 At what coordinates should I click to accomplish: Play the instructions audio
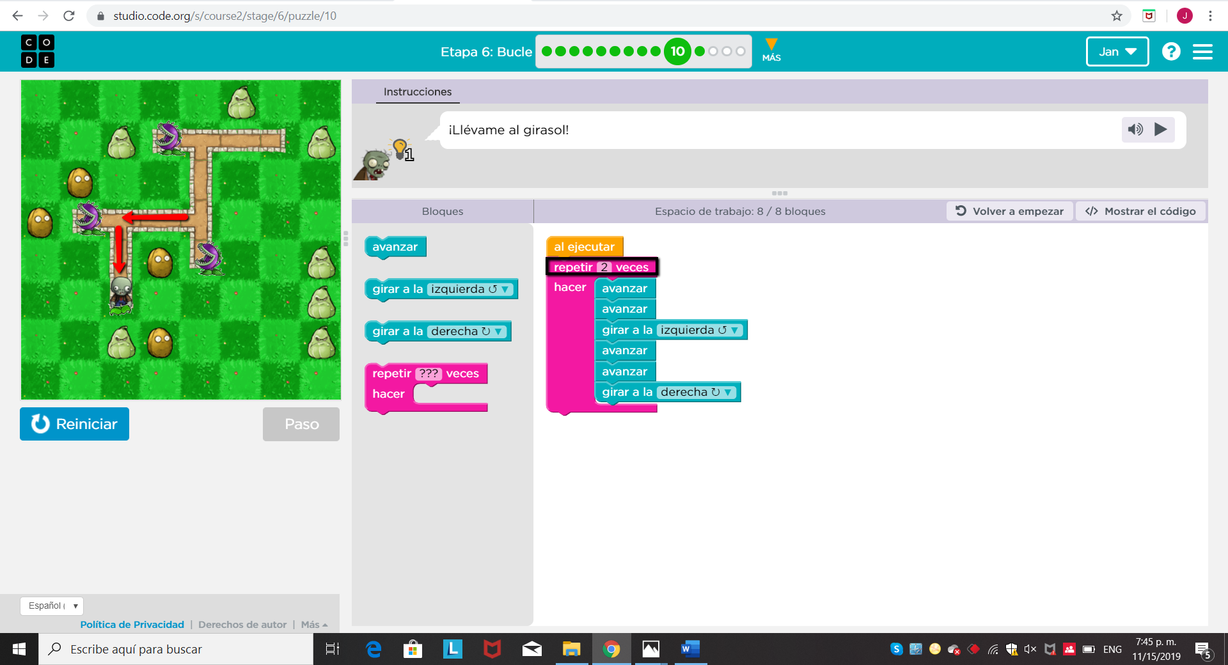[x=1161, y=130]
